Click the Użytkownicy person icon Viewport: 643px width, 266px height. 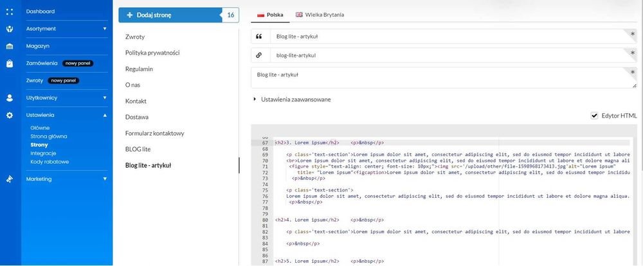[x=10, y=98]
